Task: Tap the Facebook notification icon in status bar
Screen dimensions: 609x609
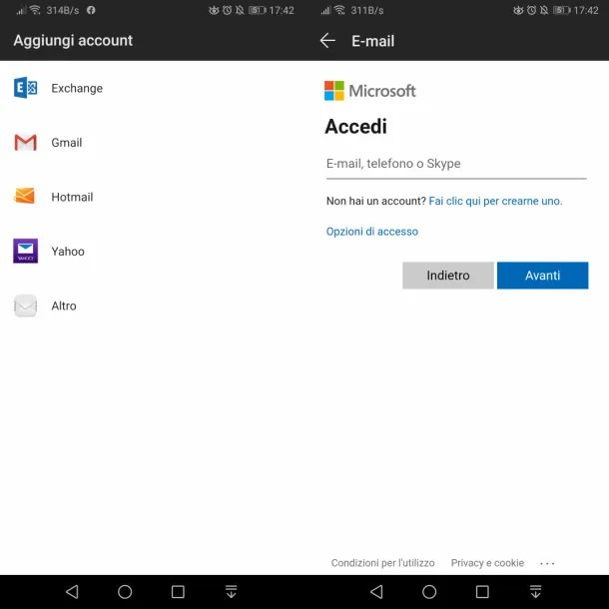Action: point(91,10)
